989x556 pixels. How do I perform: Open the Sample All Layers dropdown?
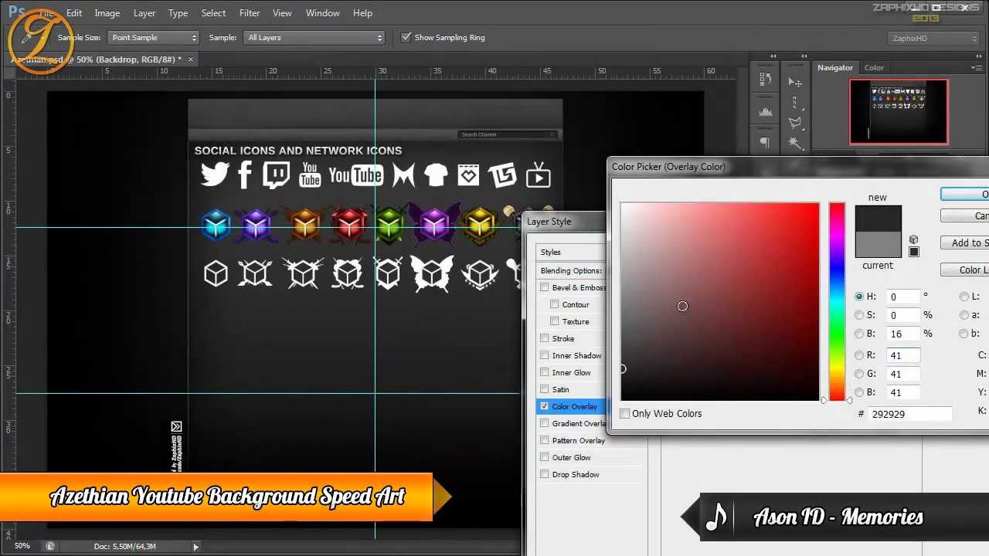(x=314, y=37)
